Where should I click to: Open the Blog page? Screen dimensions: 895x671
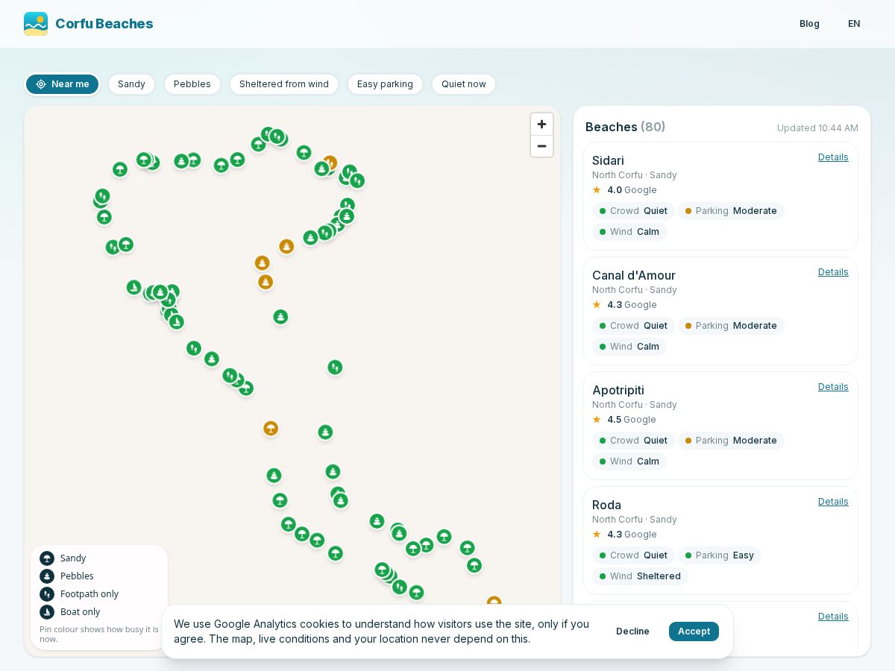[x=809, y=24]
